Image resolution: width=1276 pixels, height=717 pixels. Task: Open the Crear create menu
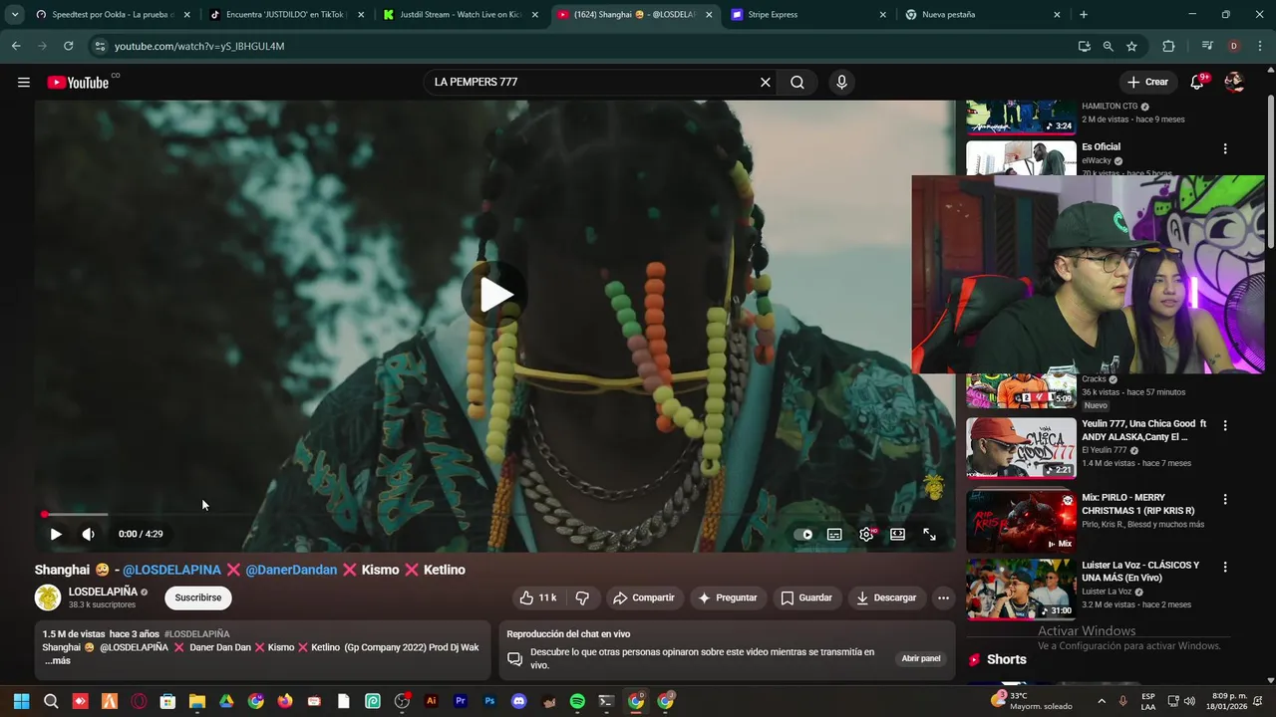tap(1147, 82)
